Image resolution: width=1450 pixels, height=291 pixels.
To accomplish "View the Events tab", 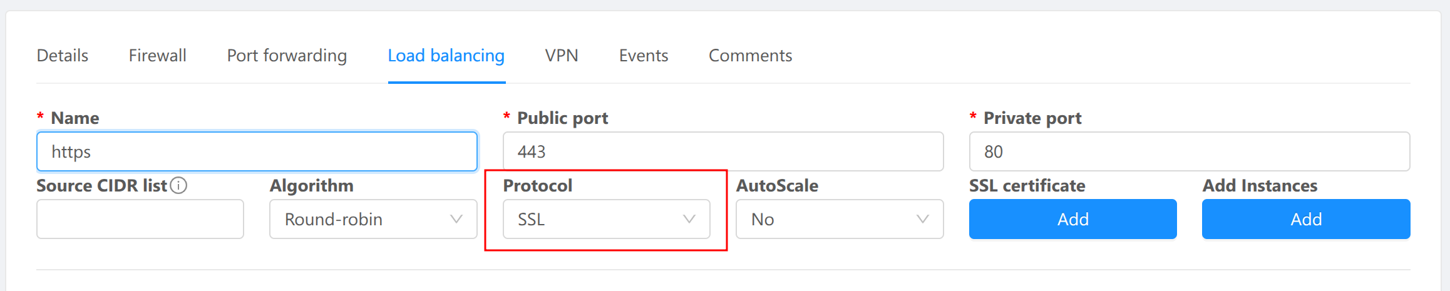I will point(644,56).
